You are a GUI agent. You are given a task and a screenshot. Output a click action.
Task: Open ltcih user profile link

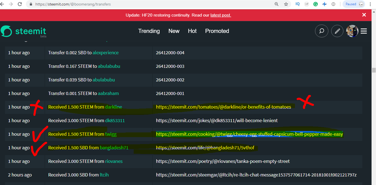coord(104,175)
